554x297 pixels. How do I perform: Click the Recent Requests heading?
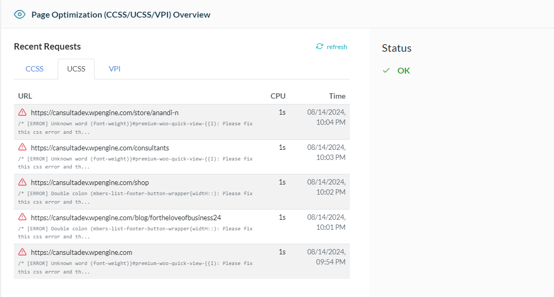[x=48, y=46]
